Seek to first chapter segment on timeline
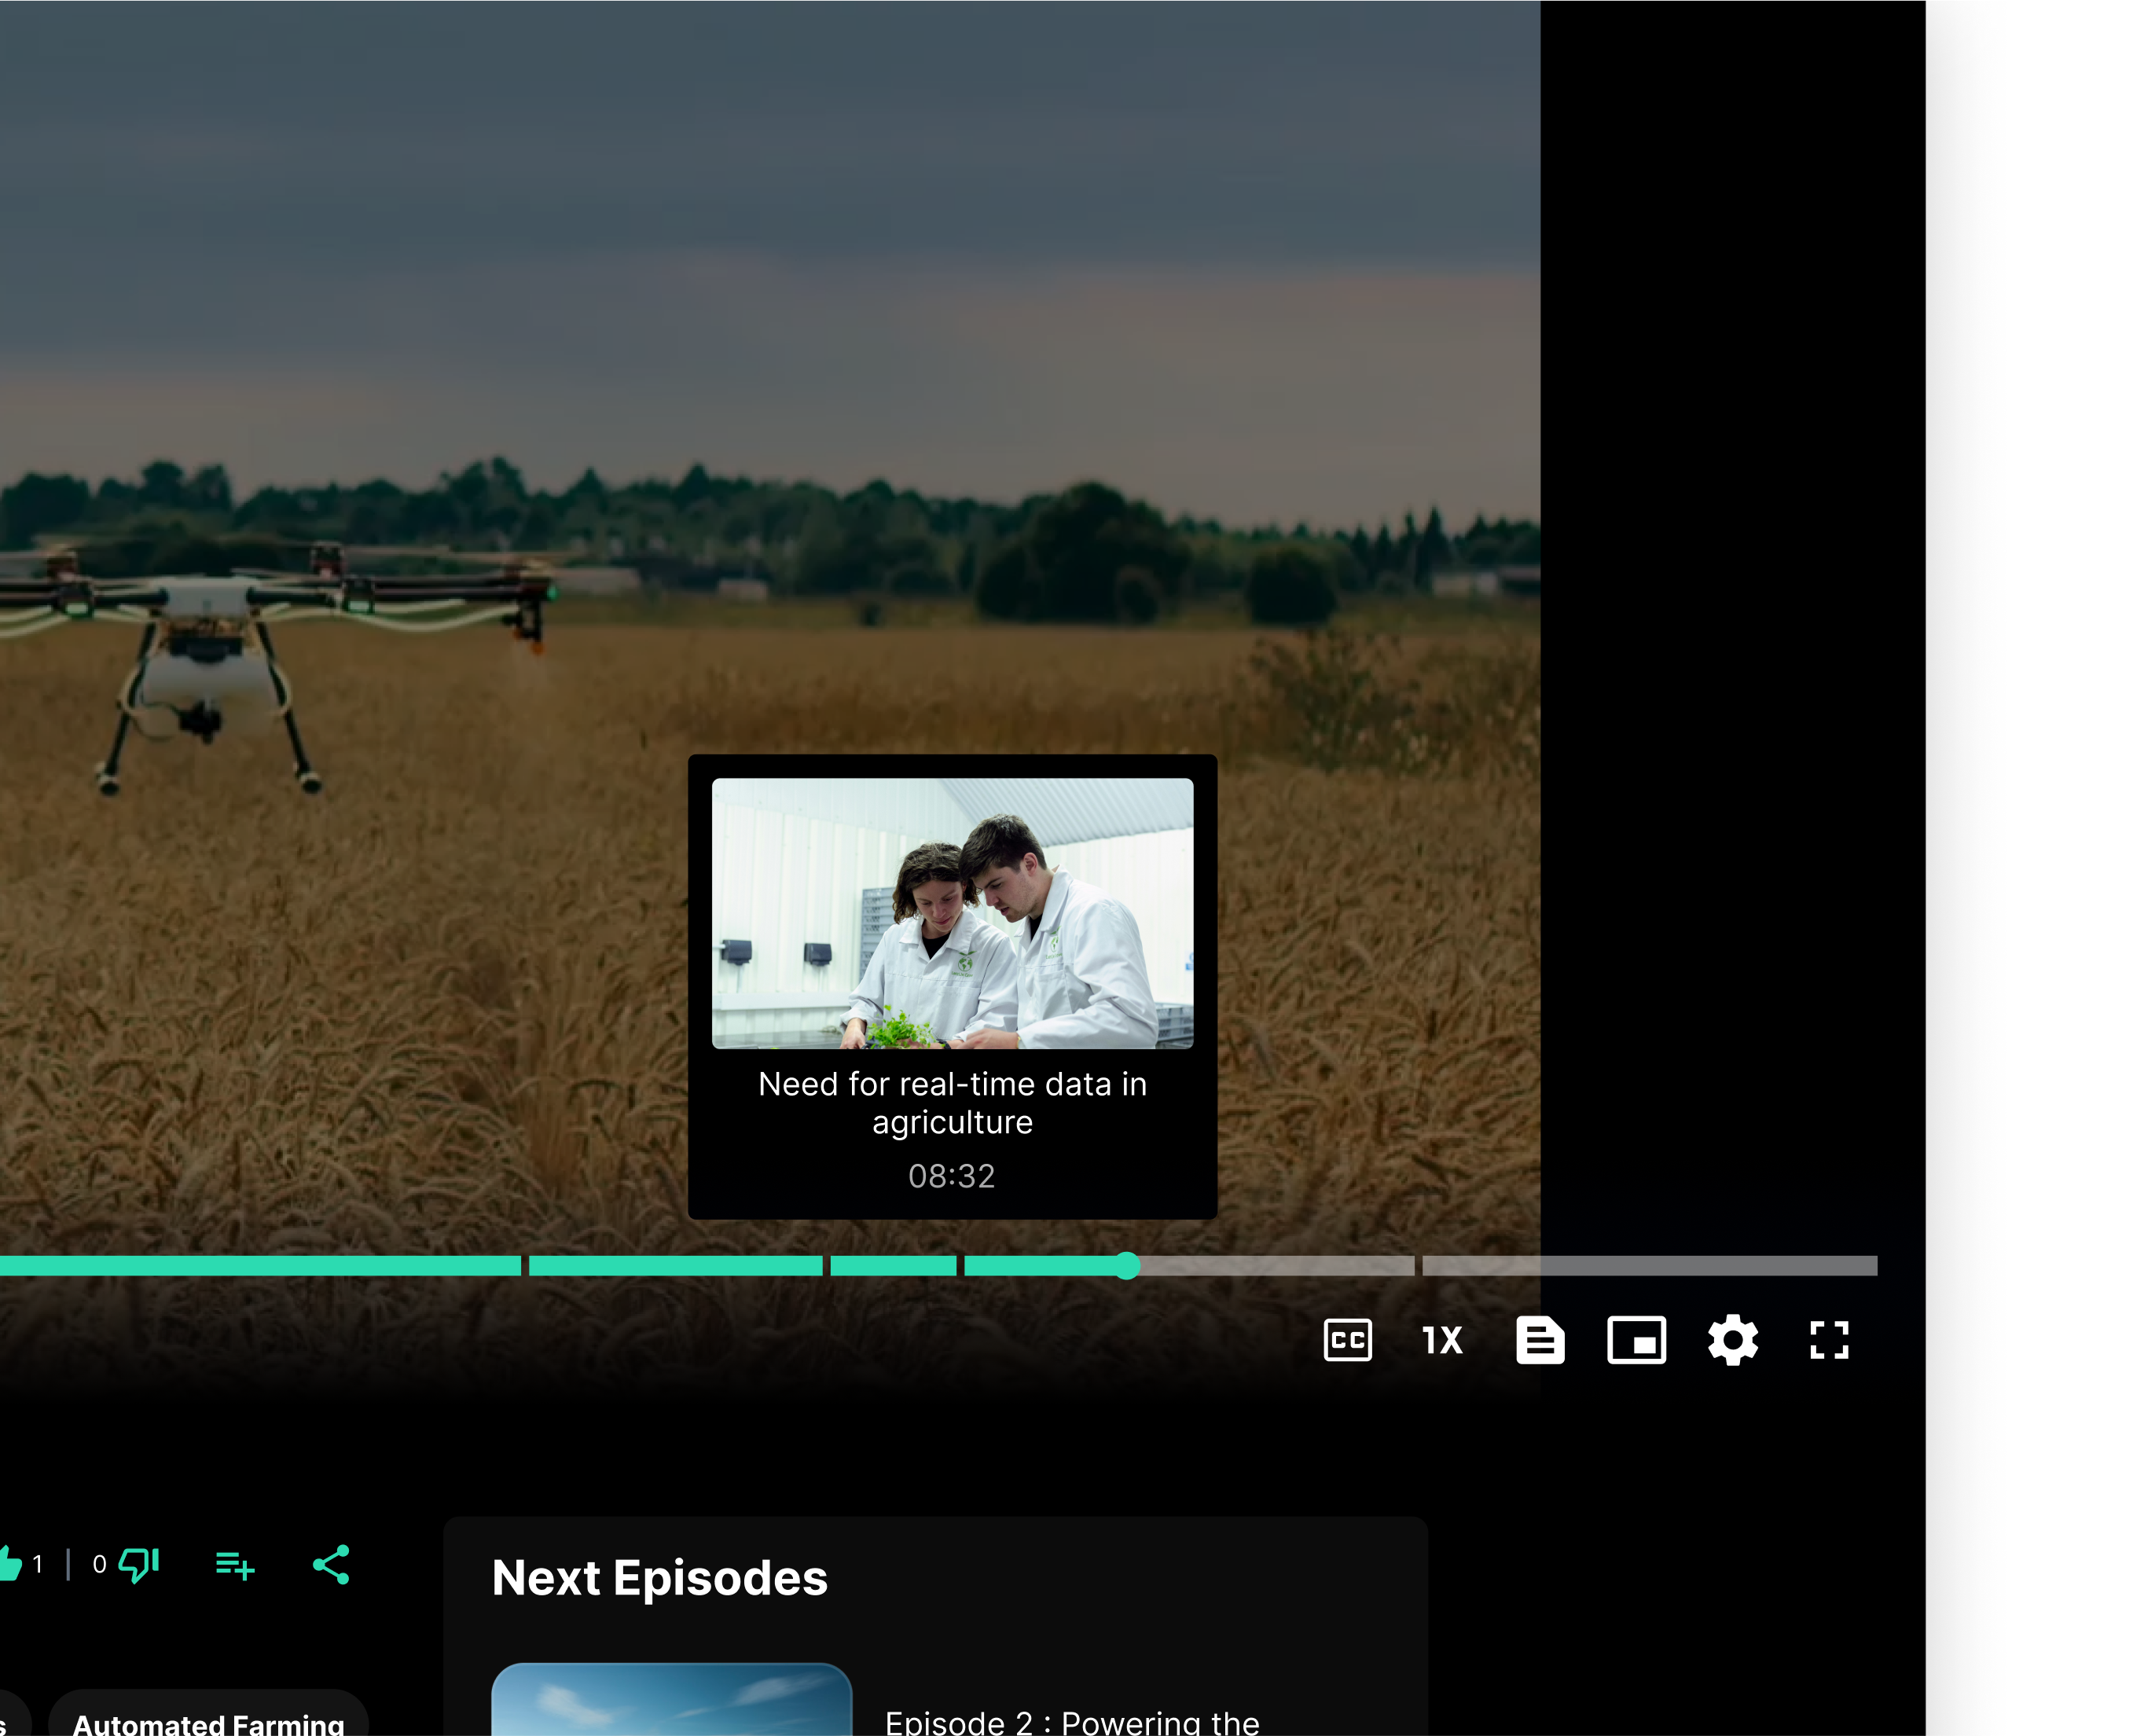 (x=260, y=1266)
